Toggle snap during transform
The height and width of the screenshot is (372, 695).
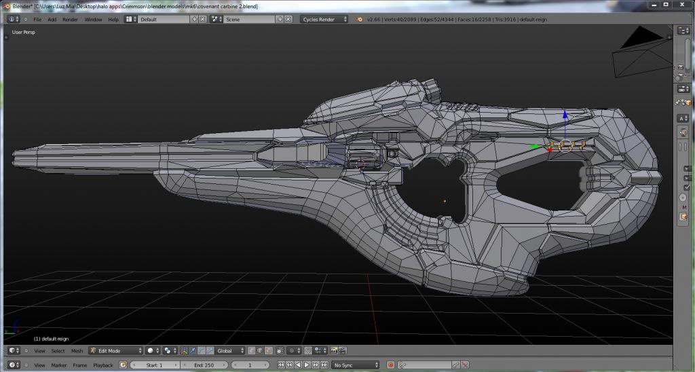click(307, 351)
